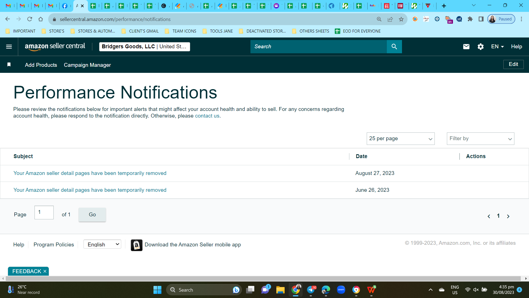The image size is (529, 298).
Task: Click the taskbar clock showing 4:35 pm
Action: 503,290
